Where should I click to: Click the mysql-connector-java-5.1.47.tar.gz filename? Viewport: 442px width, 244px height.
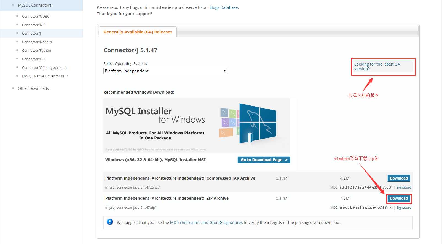pyautogui.click(x=133, y=188)
